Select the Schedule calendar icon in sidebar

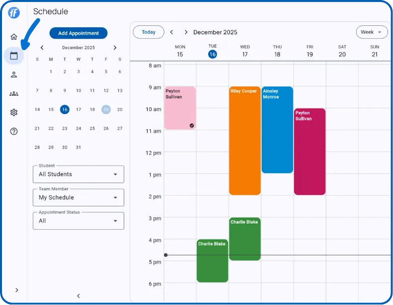tap(14, 56)
